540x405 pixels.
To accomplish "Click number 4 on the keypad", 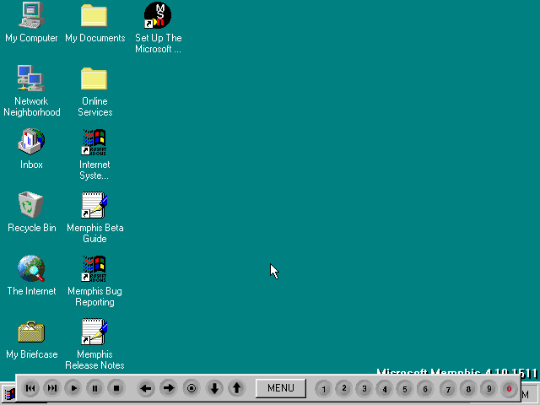I will [385, 389].
